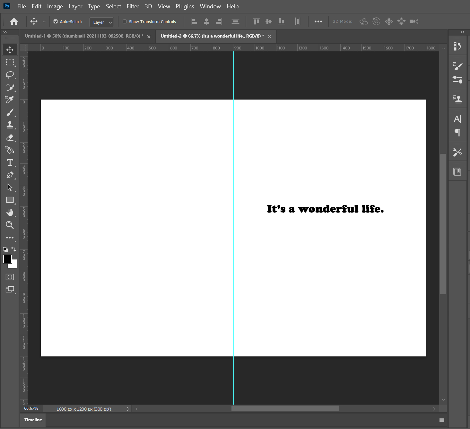The image size is (470, 429).
Task: Pick the Pen tool
Action: [10, 175]
